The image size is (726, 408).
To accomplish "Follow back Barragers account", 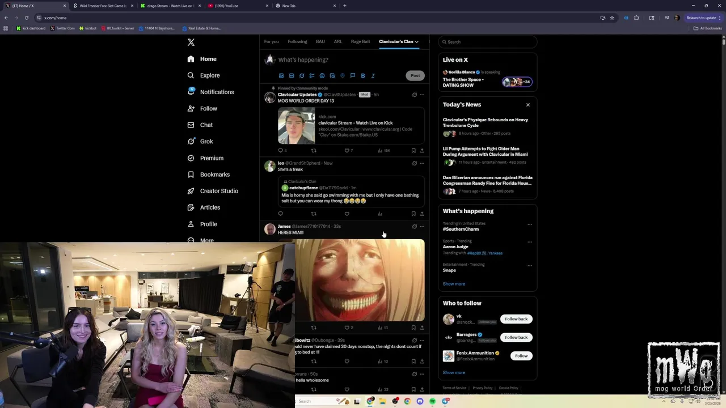I will (x=516, y=337).
